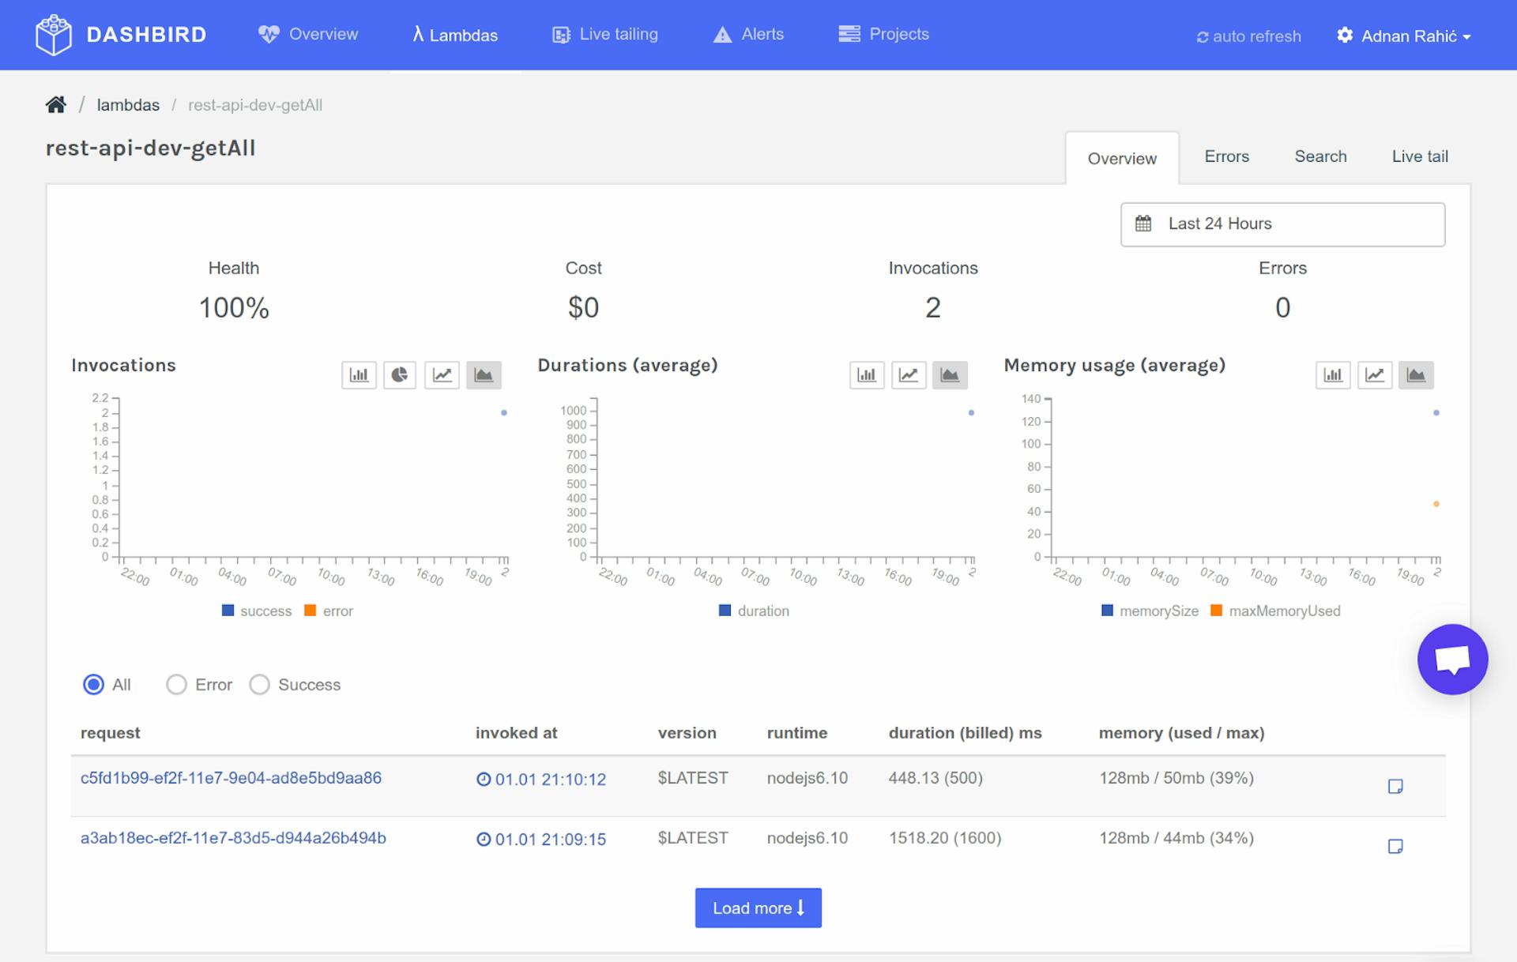Open request c5fd1b99-ef2f-11e7-9e04-ad8e5bd9aa86
1517x962 pixels.
(232, 777)
